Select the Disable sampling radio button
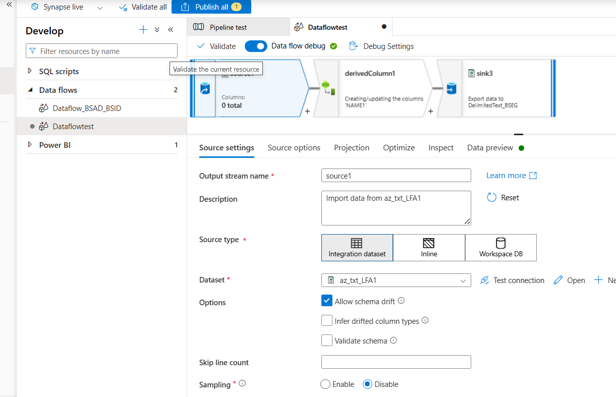This screenshot has width=616, height=397. coord(368,384)
